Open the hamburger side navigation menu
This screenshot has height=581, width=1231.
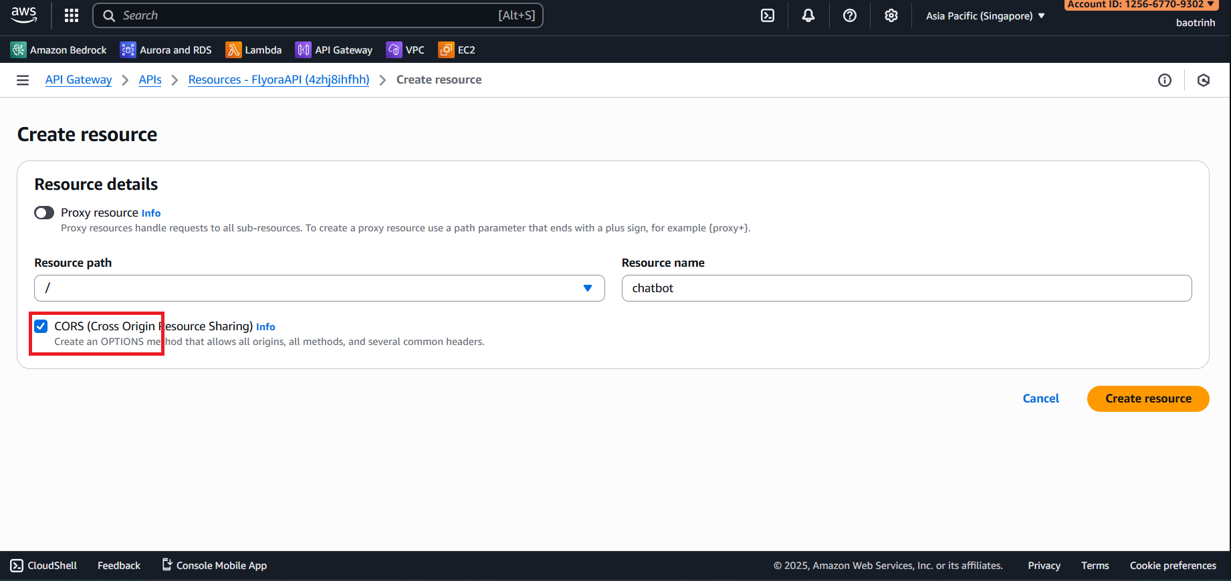(x=23, y=80)
